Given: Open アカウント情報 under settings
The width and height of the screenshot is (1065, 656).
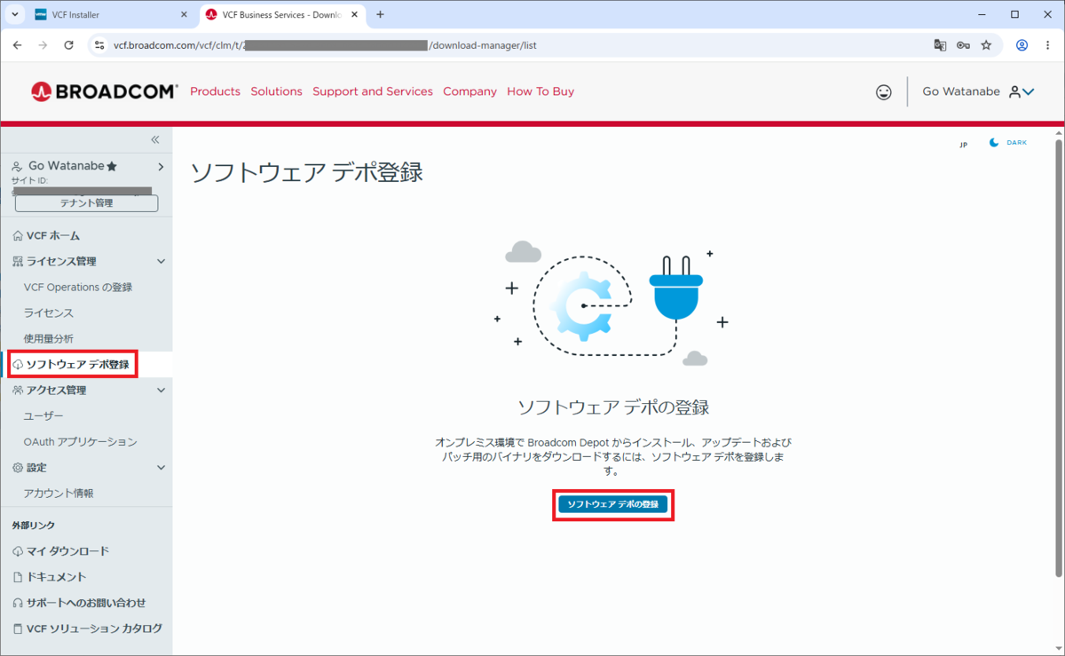Looking at the screenshot, I should click(59, 494).
